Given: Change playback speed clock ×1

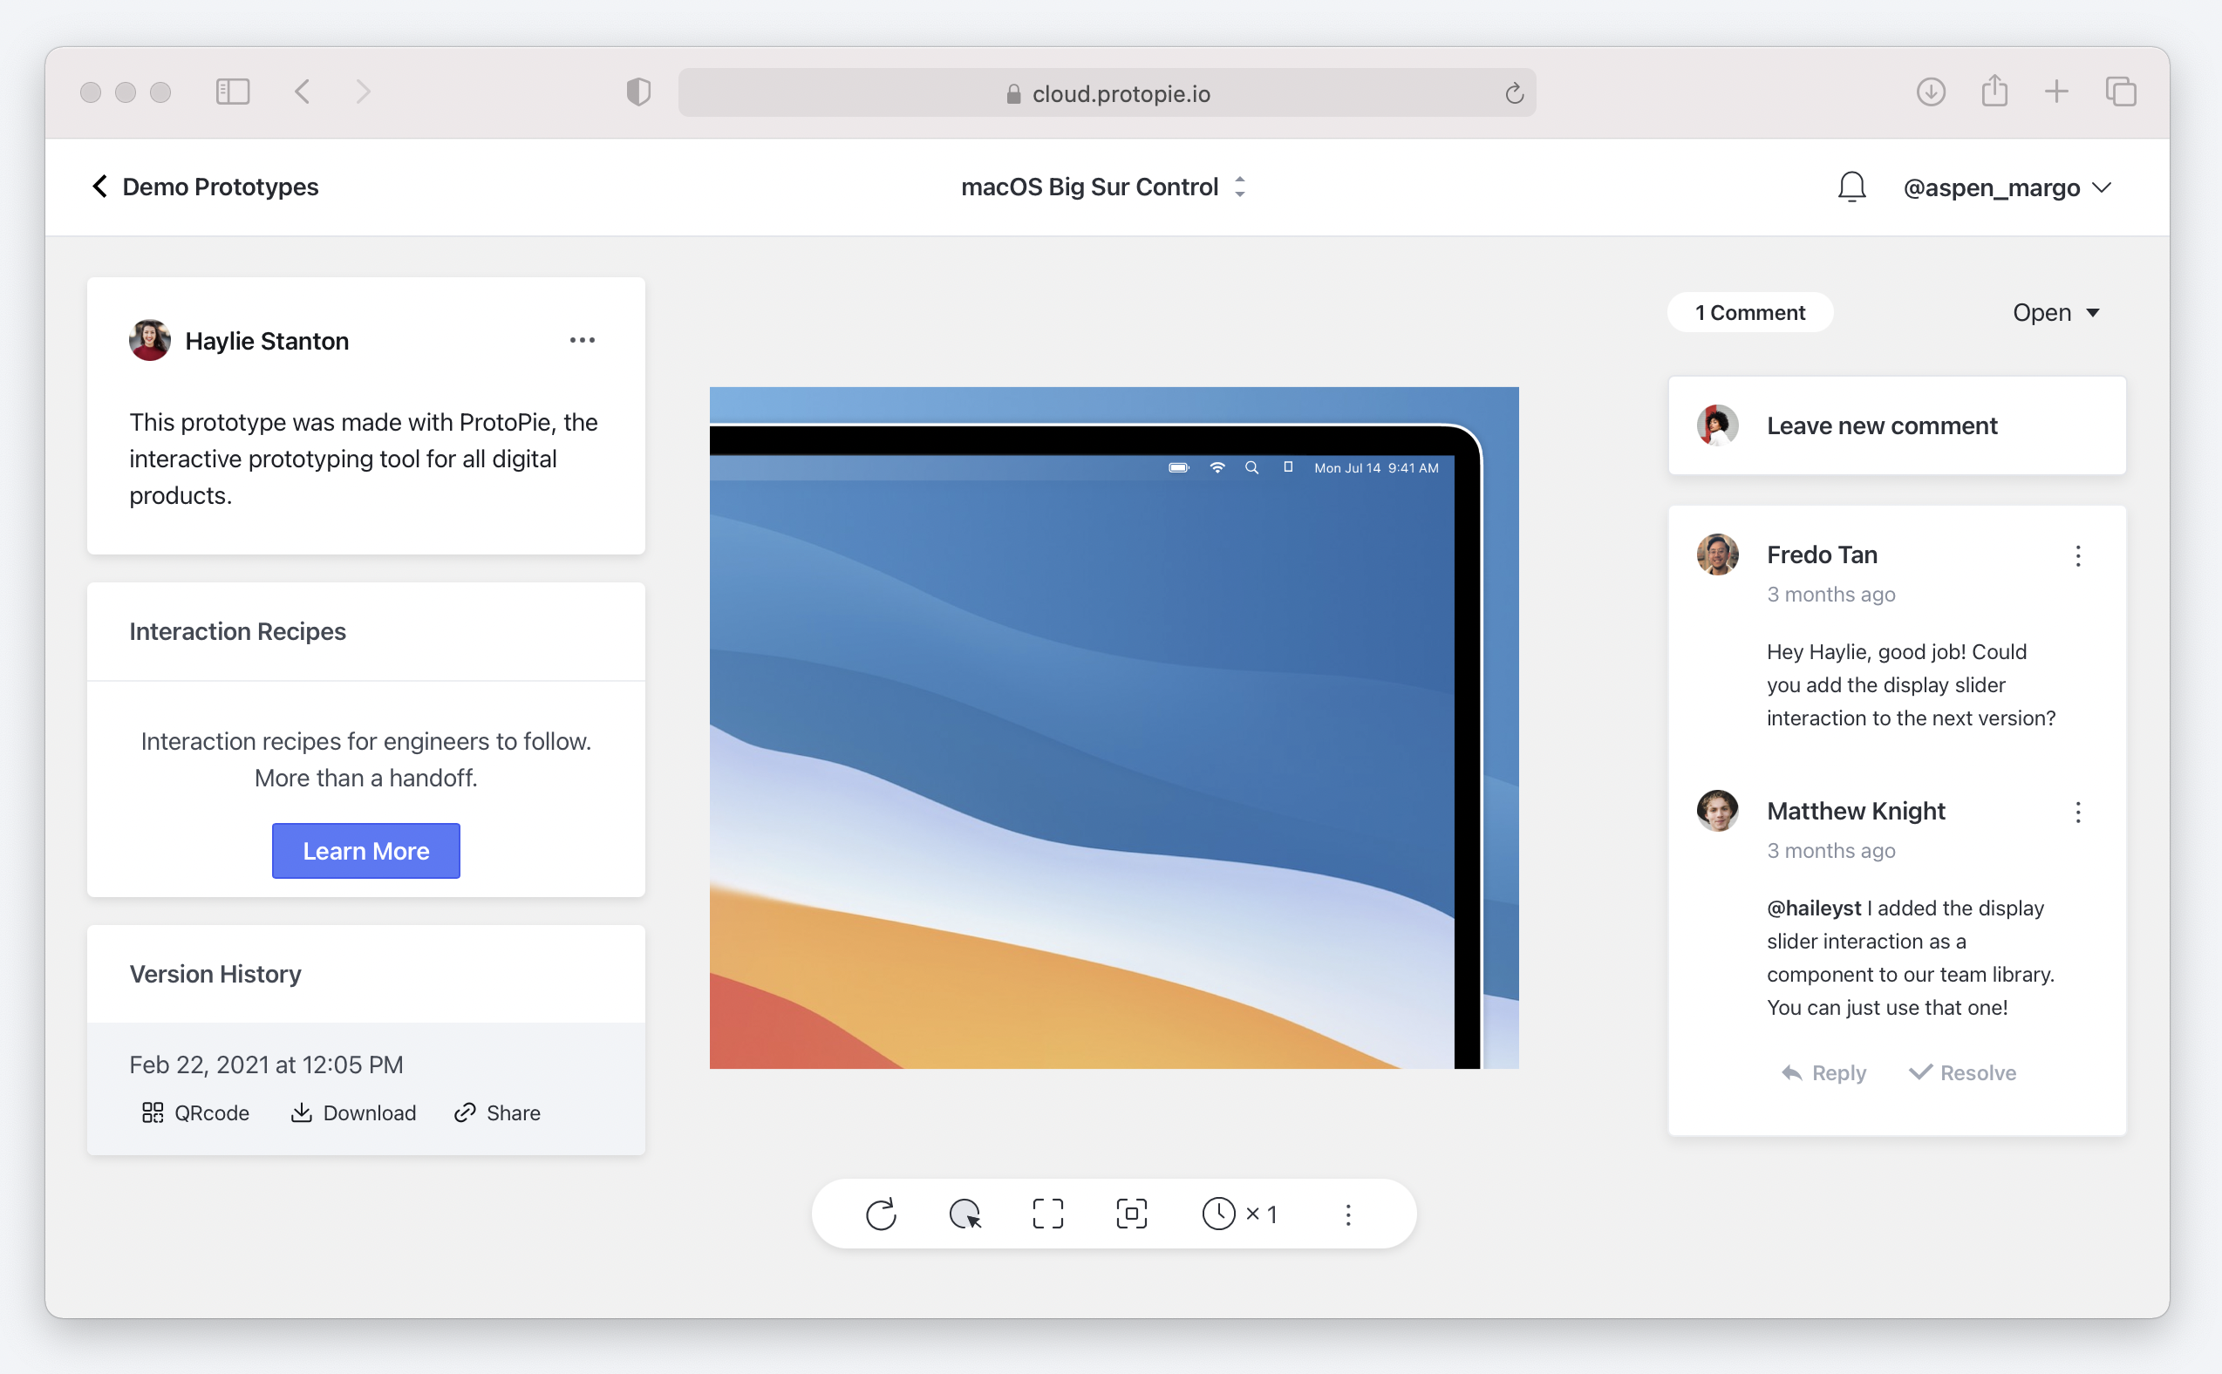Looking at the screenshot, I should [x=1238, y=1214].
